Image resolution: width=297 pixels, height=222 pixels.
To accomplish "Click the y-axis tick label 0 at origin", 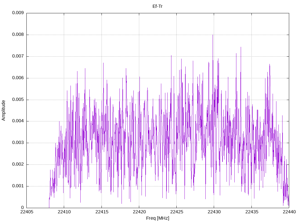I will click(22, 208).
